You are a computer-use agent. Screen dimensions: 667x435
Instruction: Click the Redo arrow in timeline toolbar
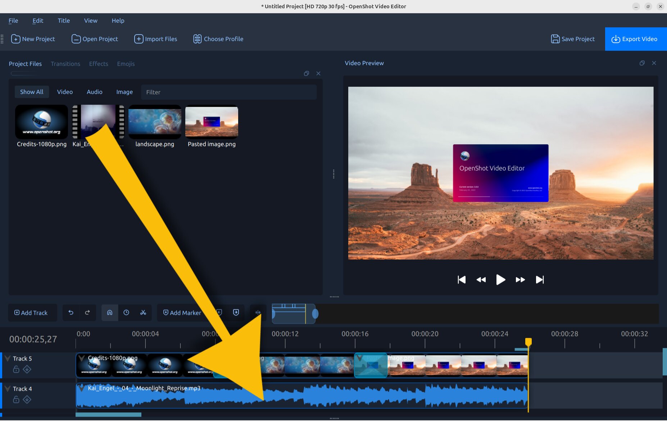[87, 312]
